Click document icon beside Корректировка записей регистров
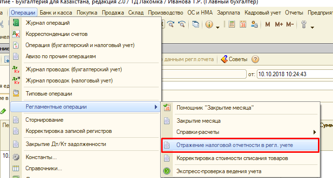Viewport: 333px width, 178px height. 16,131
